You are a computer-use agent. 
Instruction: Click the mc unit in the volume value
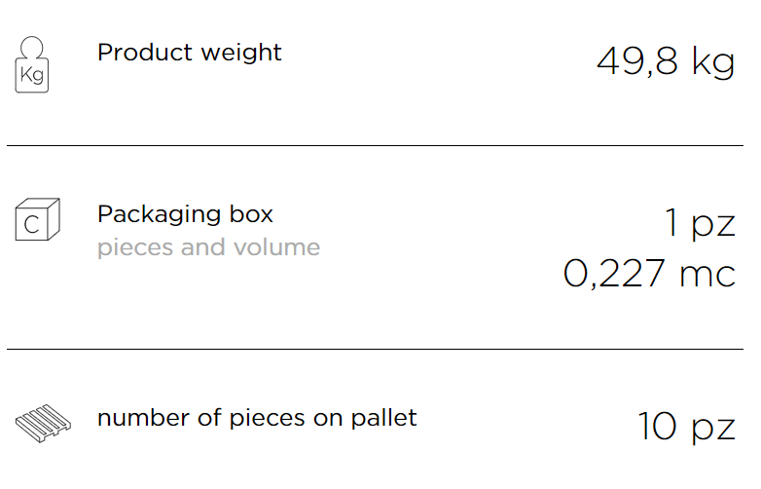click(707, 275)
